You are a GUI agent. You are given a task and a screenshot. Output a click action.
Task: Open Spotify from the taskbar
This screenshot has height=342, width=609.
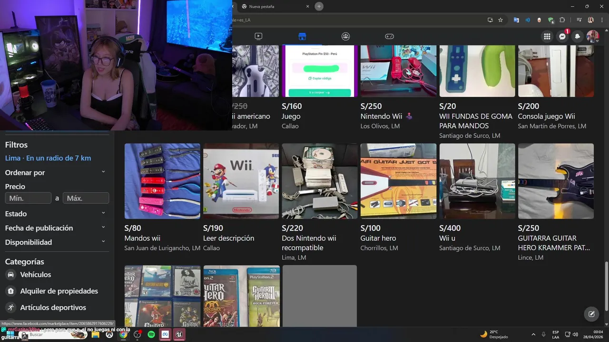click(x=151, y=334)
